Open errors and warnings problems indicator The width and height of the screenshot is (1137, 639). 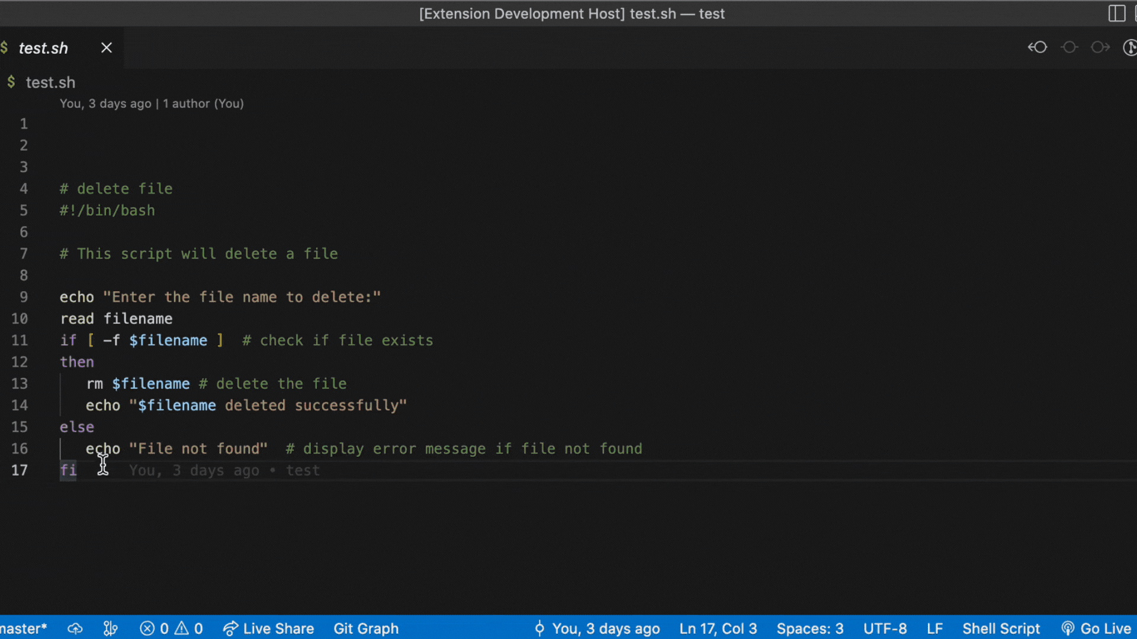[172, 628]
